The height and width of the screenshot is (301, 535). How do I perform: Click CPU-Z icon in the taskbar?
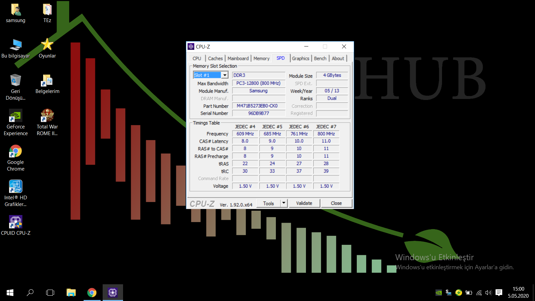(113, 293)
